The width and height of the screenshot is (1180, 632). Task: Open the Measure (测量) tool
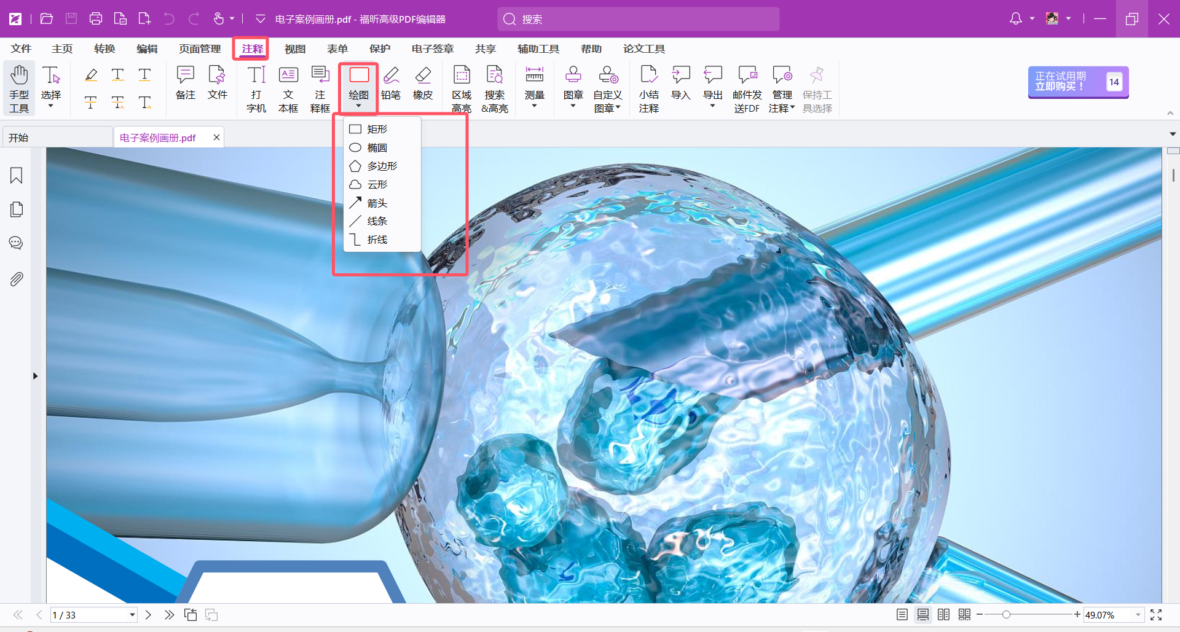tap(535, 87)
